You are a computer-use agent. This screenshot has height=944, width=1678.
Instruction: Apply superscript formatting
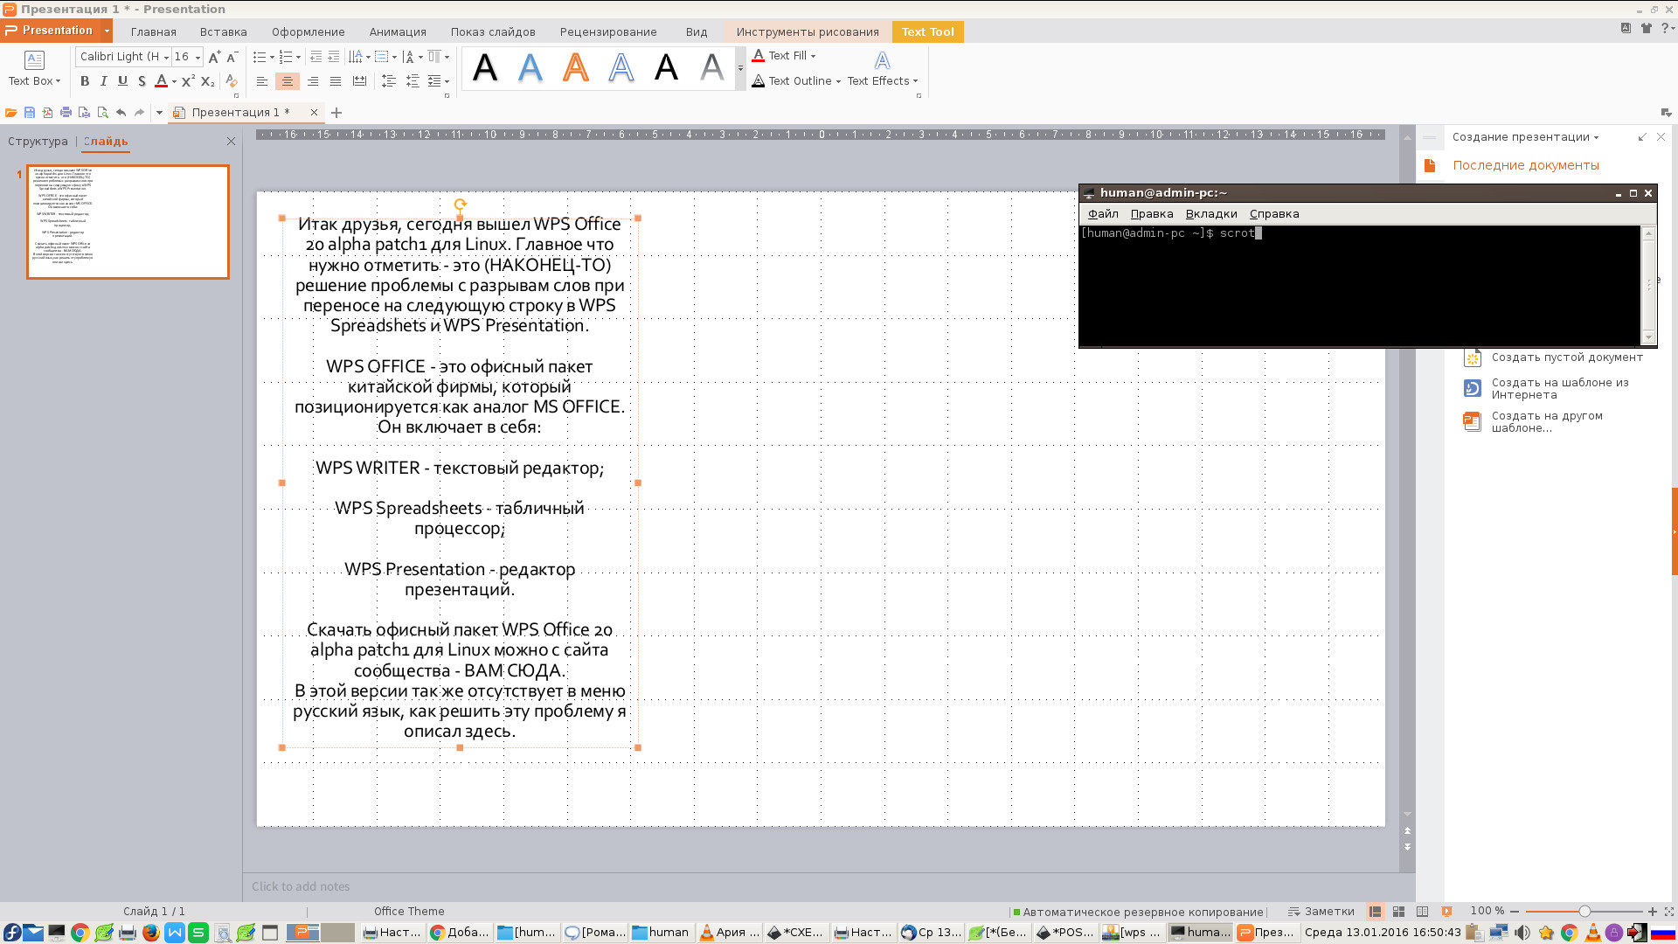pyautogui.click(x=188, y=81)
